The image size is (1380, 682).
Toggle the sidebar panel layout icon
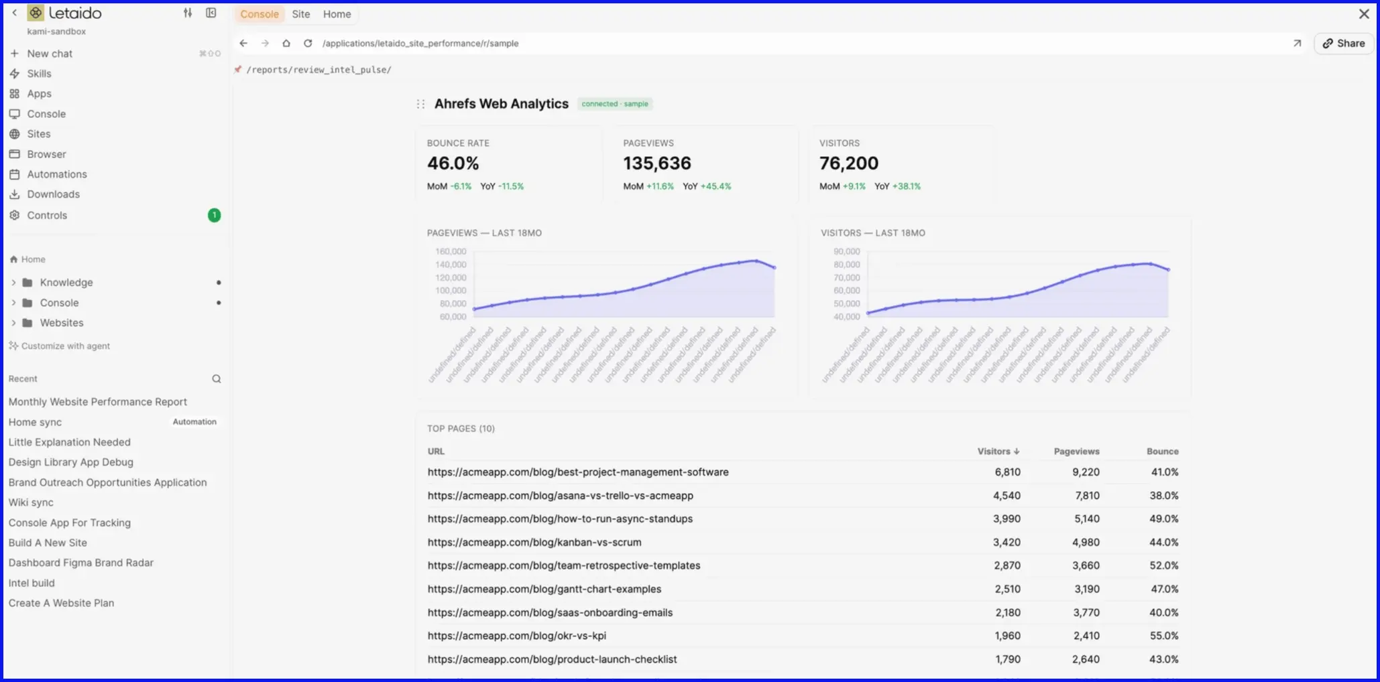pyautogui.click(x=211, y=13)
